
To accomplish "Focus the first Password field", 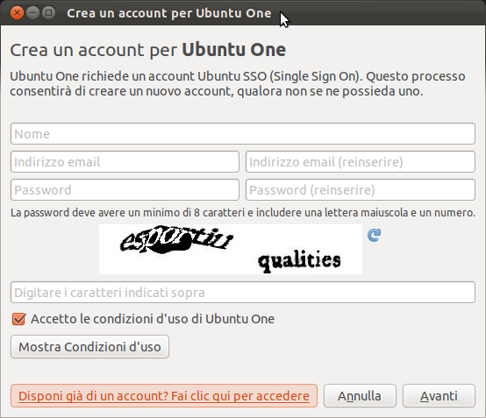I will 125,190.
